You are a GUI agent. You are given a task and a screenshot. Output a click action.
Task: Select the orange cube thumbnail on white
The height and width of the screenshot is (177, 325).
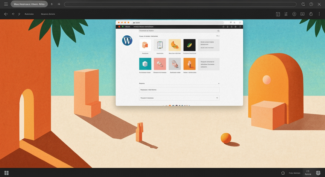[x=145, y=45]
